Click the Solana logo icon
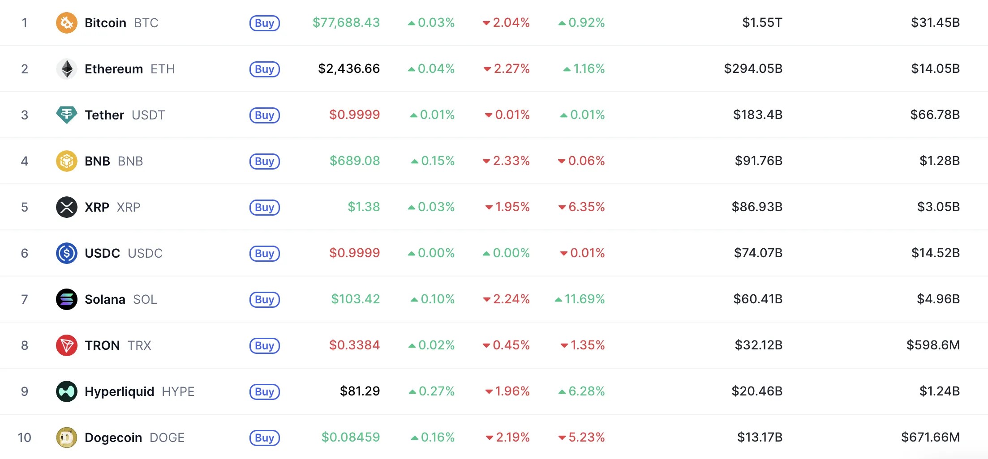This screenshot has height=459, width=988. pos(66,299)
